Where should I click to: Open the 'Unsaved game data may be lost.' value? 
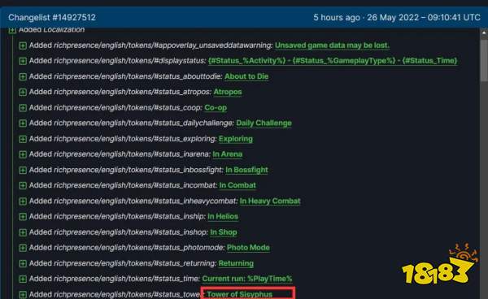click(x=332, y=45)
